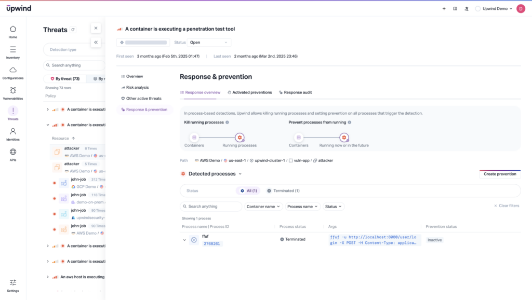The width and height of the screenshot is (532, 300).
Task: Expand the Detected processes section chevron
Action: pos(240,174)
